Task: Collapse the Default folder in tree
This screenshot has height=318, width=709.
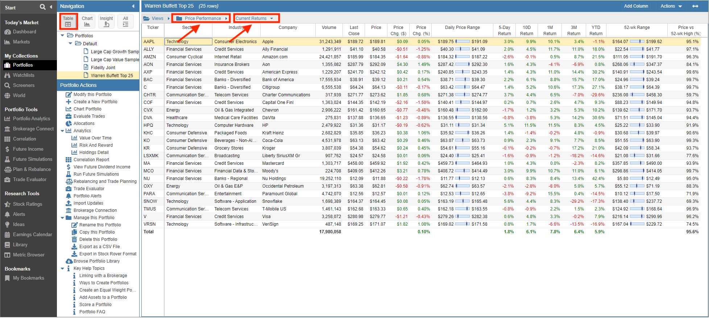Action: tap(71, 43)
